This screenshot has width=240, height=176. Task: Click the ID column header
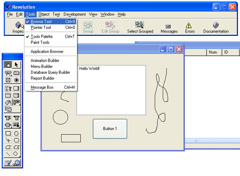pyautogui.click(x=231, y=52)
